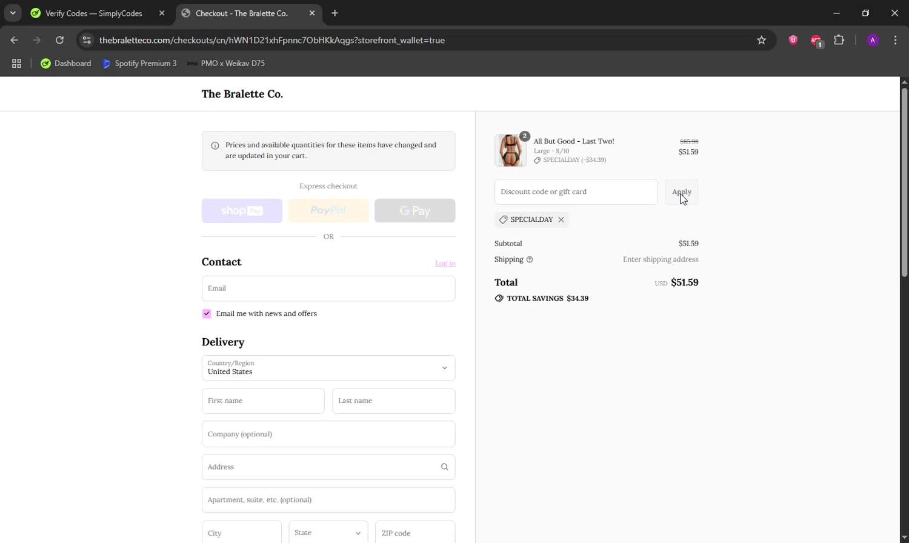
Task: Open Spotify Premium 3 bookmark
Action: pyautogui.click(x=140, y=63)
